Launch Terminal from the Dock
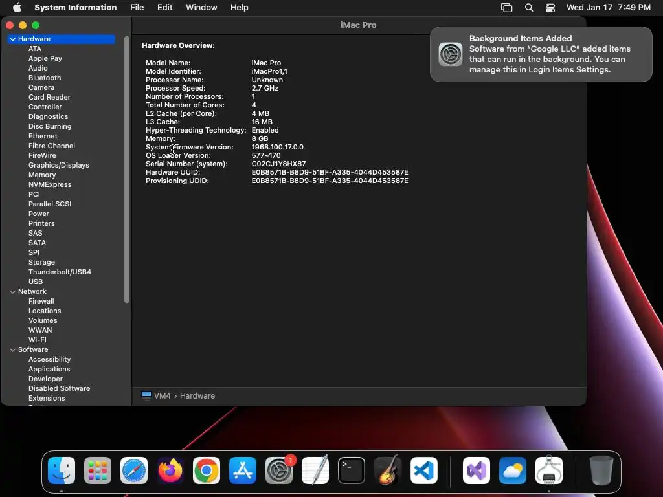 352,470
